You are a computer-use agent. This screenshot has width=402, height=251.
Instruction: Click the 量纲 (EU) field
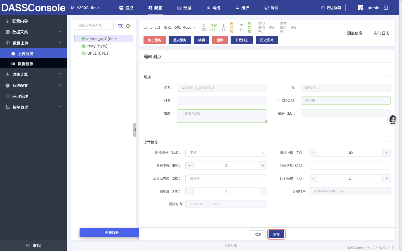pyautogui.click(x=346, y=114)
